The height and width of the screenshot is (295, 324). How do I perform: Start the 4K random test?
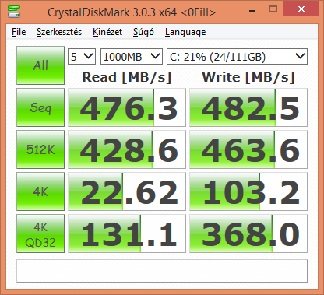click(x=40, y=191)
